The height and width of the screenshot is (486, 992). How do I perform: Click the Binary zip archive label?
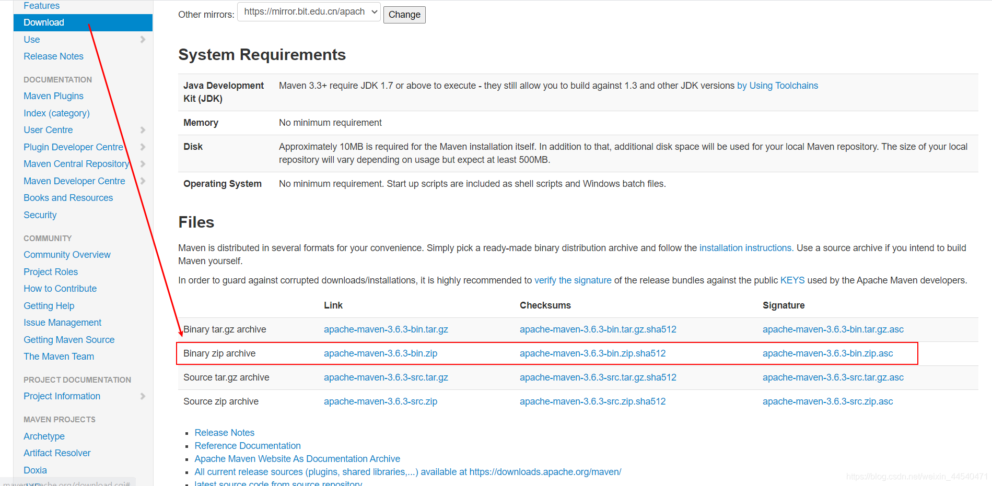(219, 353)
